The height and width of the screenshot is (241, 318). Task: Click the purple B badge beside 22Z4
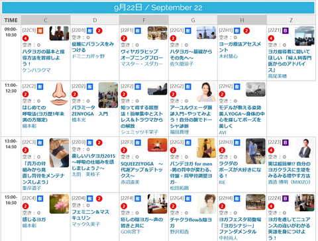coord(286,199)
